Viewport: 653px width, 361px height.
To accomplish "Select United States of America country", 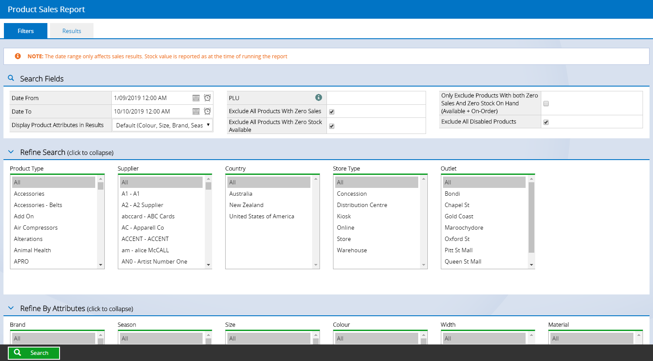I will click(269, 216).
